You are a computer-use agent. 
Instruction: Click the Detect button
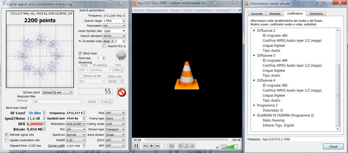tap(92, 102)
